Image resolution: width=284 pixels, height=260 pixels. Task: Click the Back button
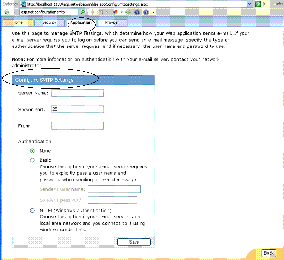[269, 253]
